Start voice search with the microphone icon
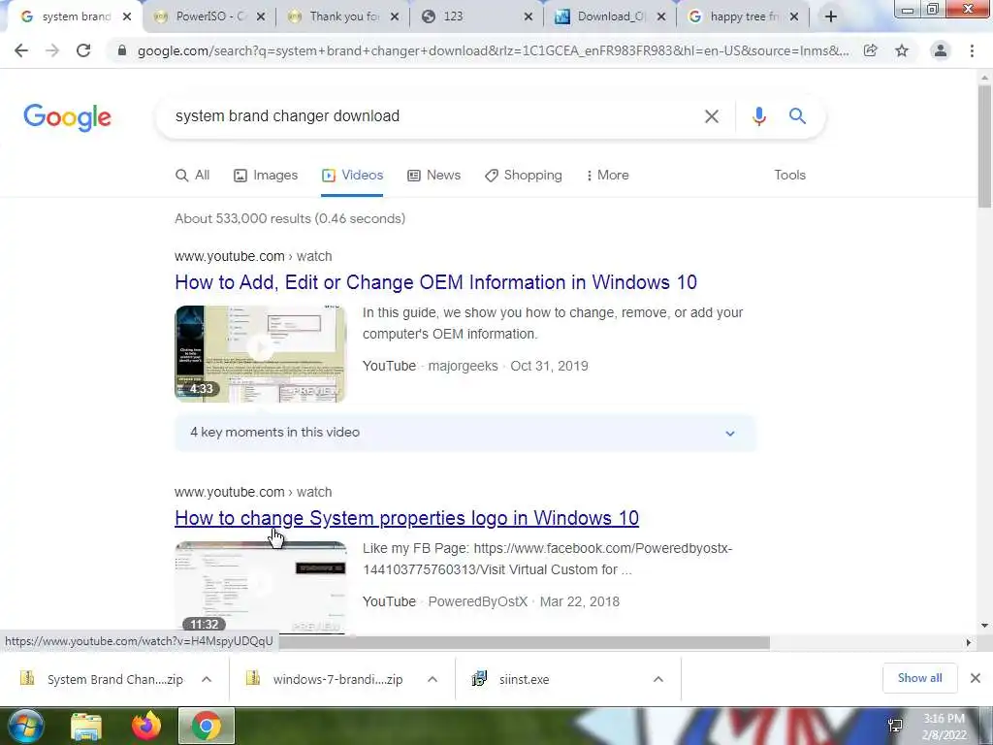The height and width of the screenshot is (745, 993). pos(758,116)
